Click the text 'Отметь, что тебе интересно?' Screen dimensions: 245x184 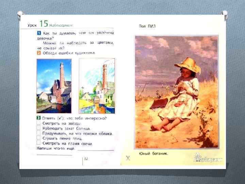(x=74, y=118)
